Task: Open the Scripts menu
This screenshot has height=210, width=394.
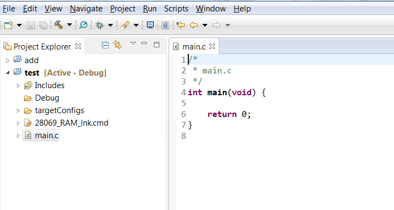Action: [176, 9]
